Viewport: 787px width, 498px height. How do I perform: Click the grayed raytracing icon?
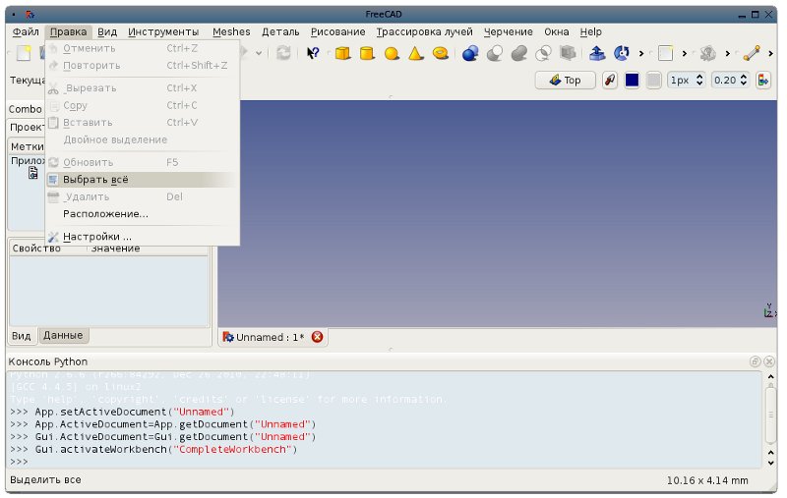pyautogui.click(x=708, y=53)
